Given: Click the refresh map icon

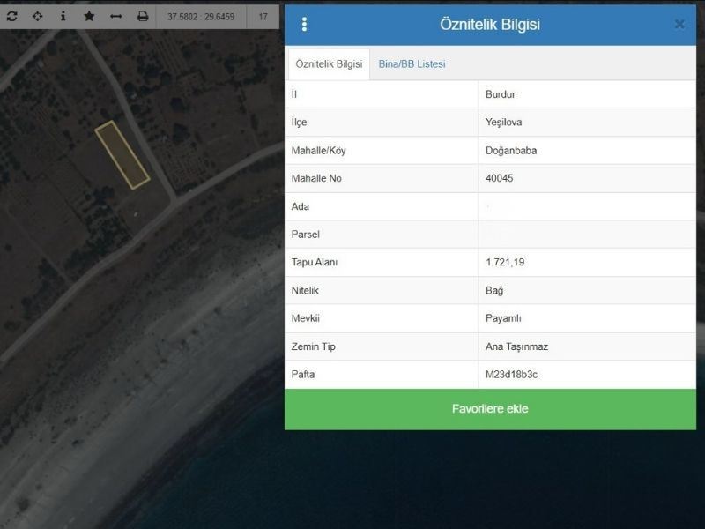Looking at the screenshot, I should pos(12,16).
